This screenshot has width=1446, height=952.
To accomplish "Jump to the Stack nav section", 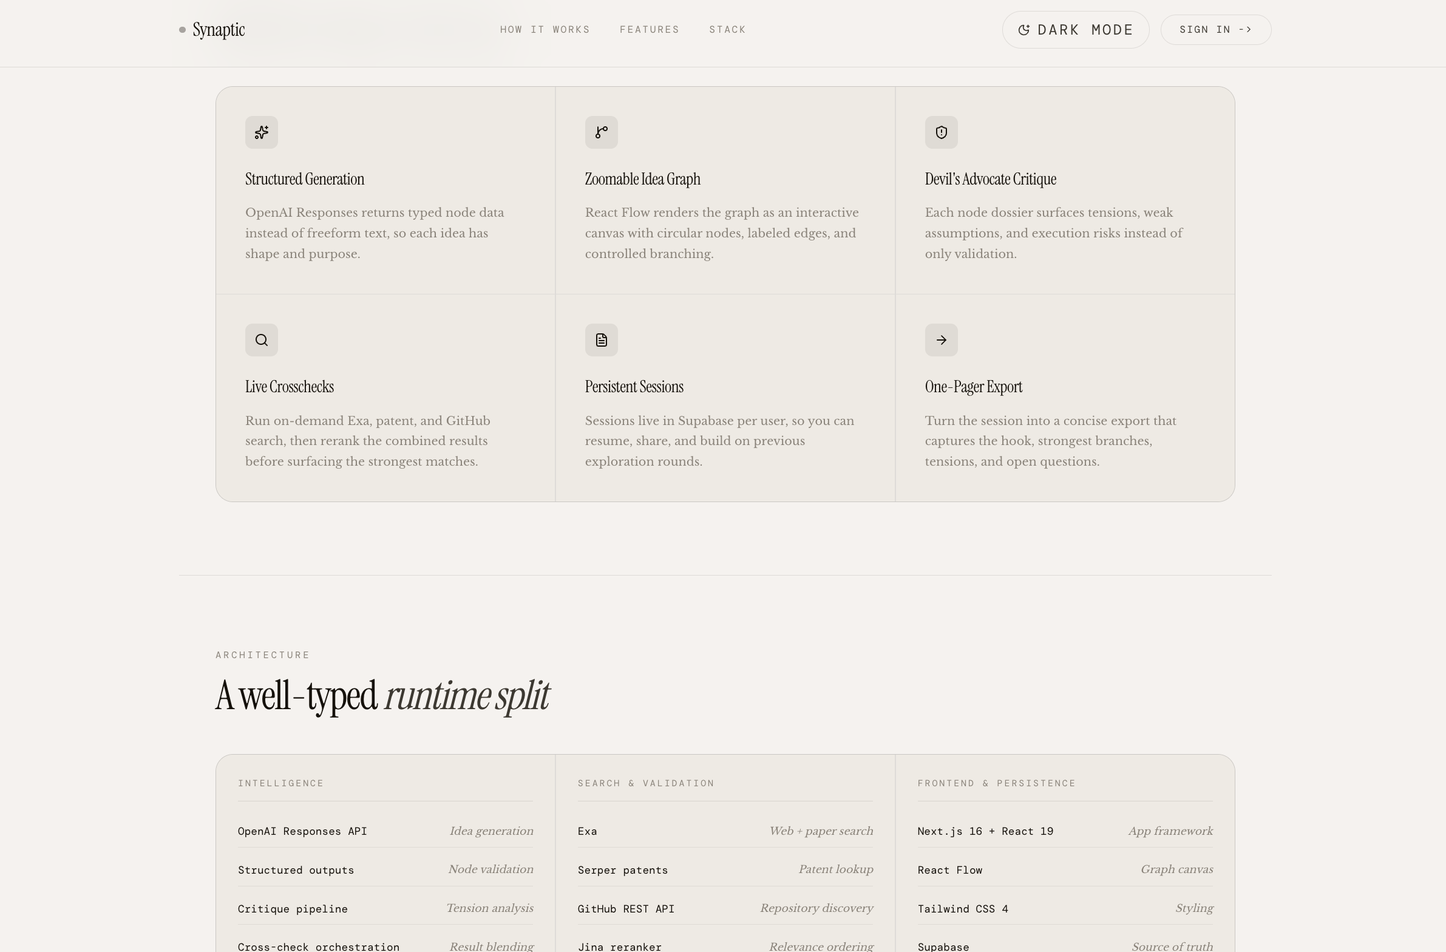I will tap(727, 30).
